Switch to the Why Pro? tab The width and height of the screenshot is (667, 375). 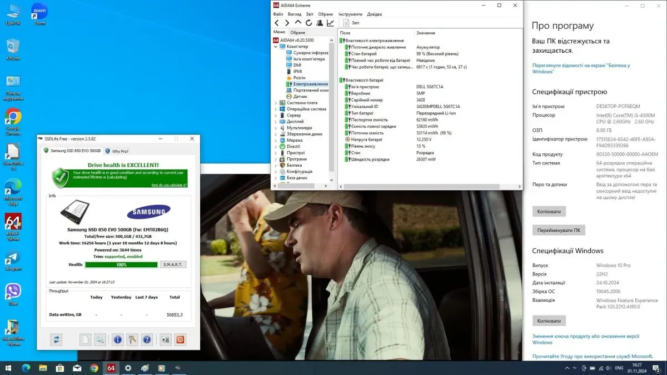[117, 151]
